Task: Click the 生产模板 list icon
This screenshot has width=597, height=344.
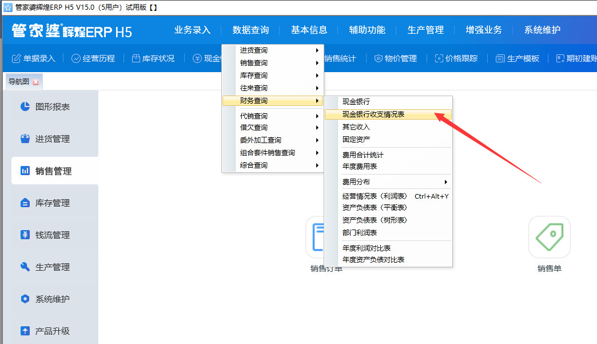Action: tap(500, 58)
